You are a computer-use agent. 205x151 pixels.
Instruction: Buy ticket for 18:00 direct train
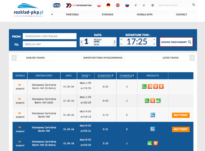point(181,129)
